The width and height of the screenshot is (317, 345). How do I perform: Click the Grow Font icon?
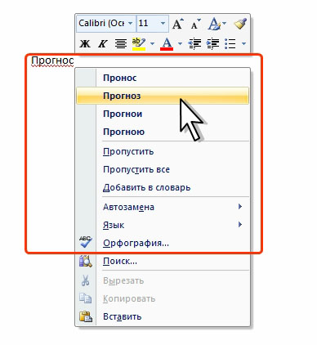178,24
